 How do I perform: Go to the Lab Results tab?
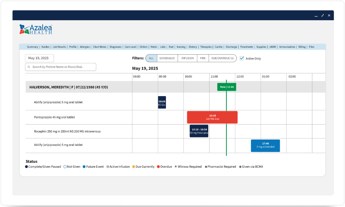pyautogui.click(x=59, y=47)
